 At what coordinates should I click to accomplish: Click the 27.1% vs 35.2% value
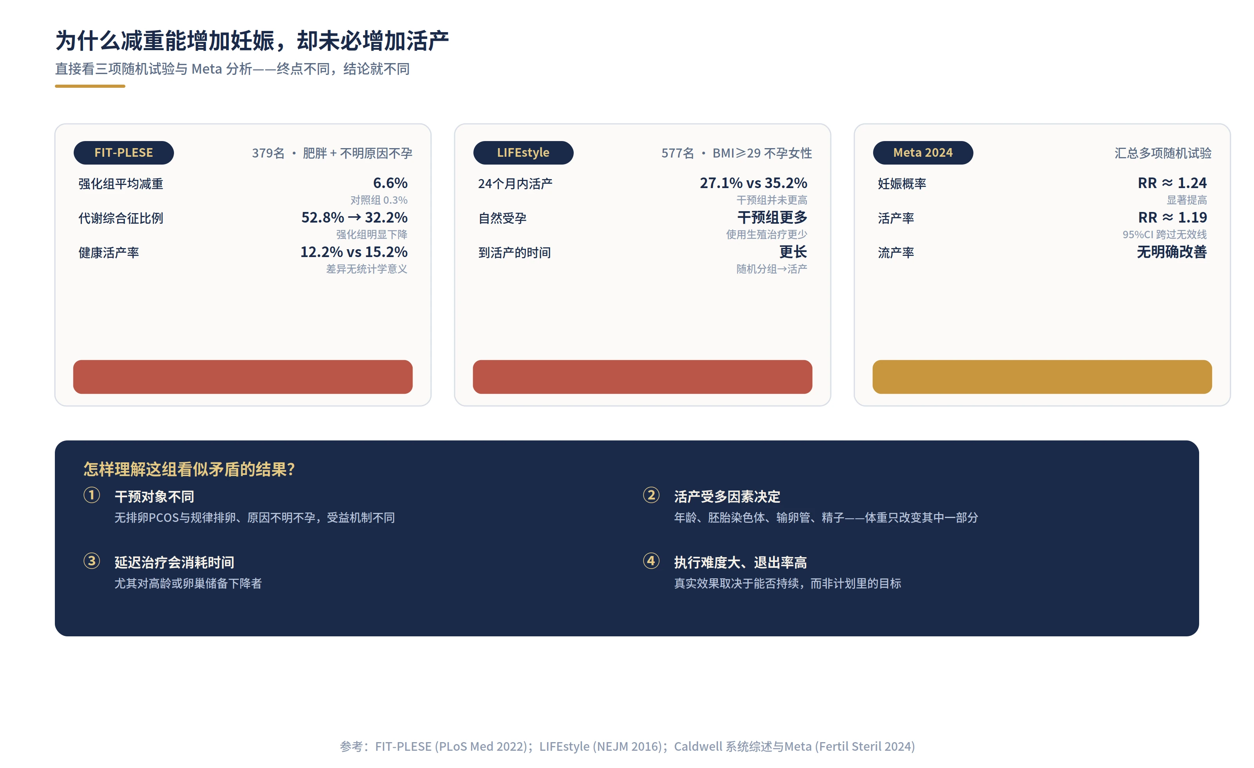[753, 183]
